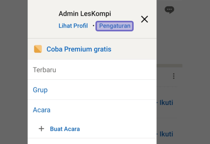
Task: Click the lower Ikuti follow button
Action: [166, 134]
